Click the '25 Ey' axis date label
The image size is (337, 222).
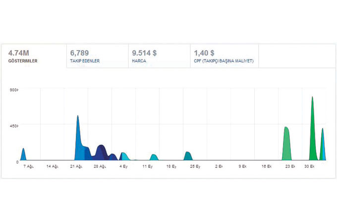195,166
